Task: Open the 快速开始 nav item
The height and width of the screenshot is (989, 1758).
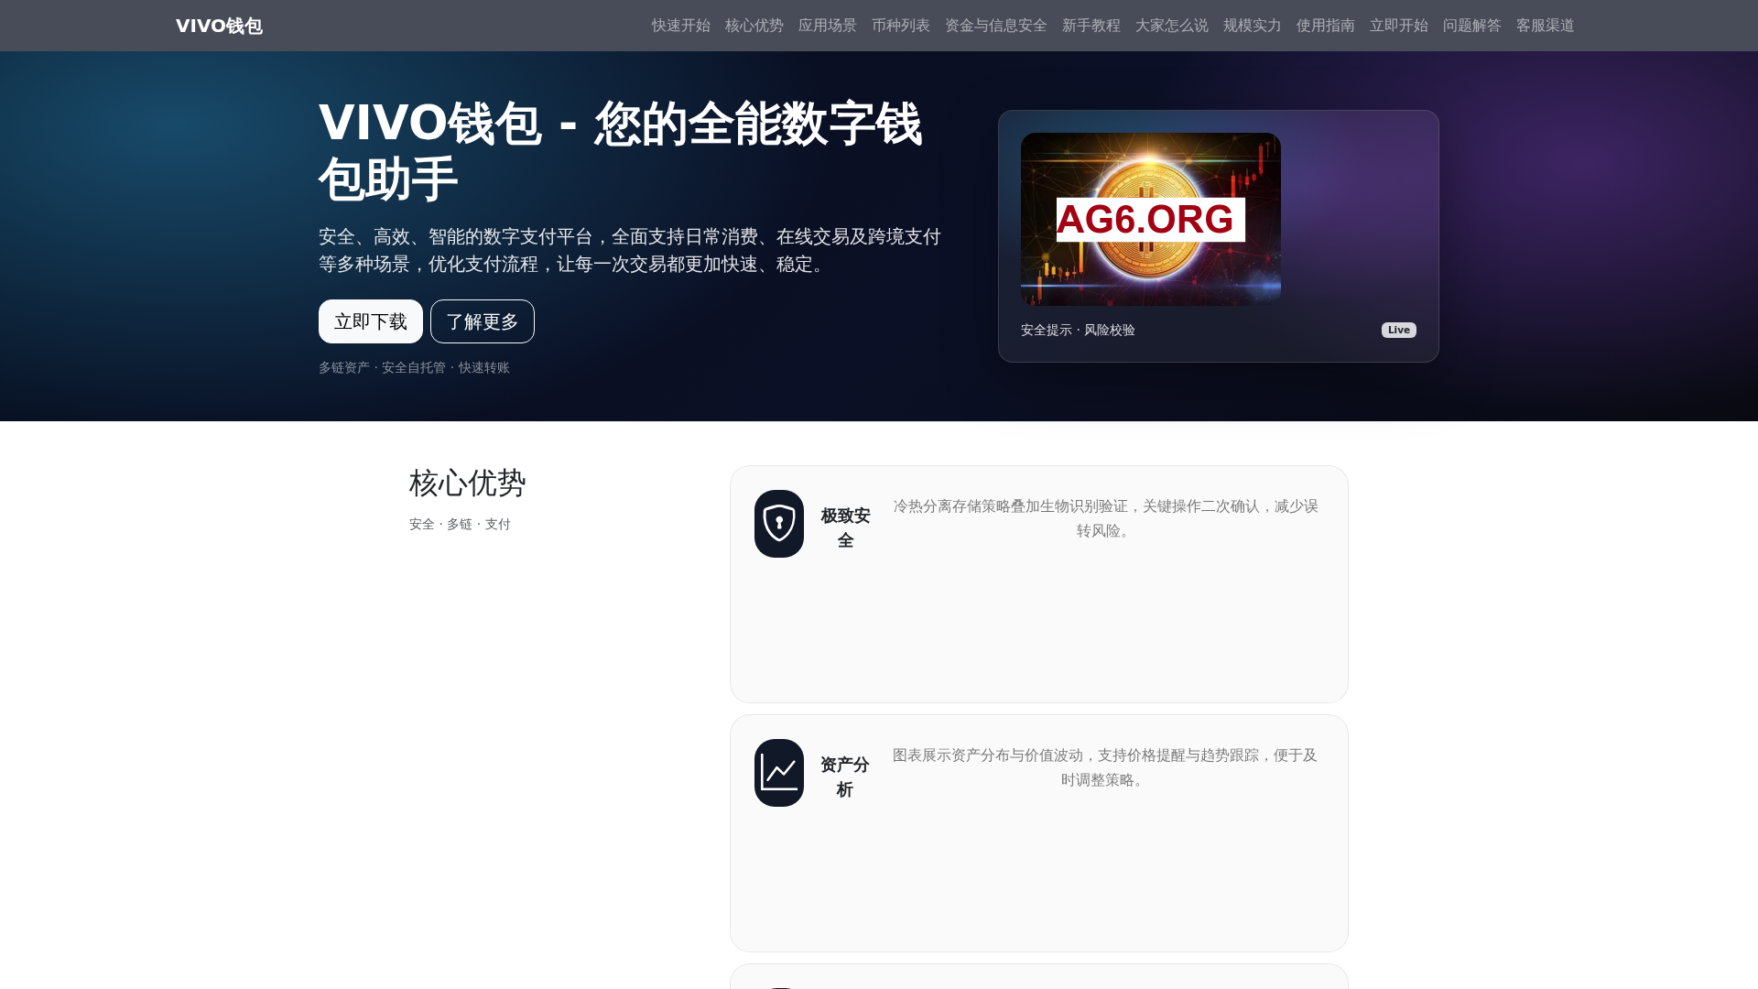Action: click(x=681, y=26)
